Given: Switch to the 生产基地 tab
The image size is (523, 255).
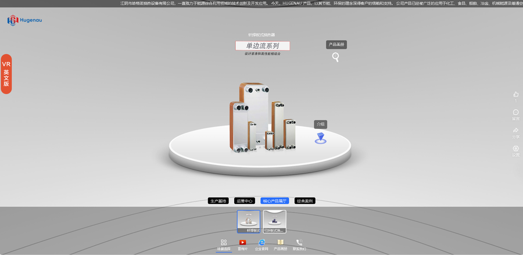Looking at the screenshot, I should click(x=218, y=201).
